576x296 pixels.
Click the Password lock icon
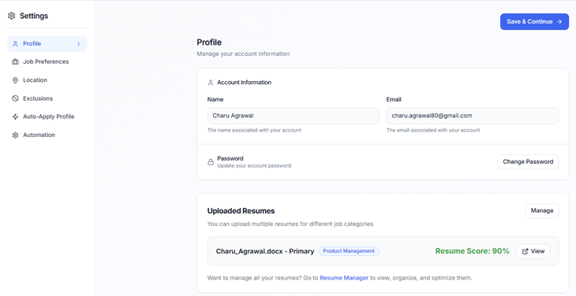[211, 162]
